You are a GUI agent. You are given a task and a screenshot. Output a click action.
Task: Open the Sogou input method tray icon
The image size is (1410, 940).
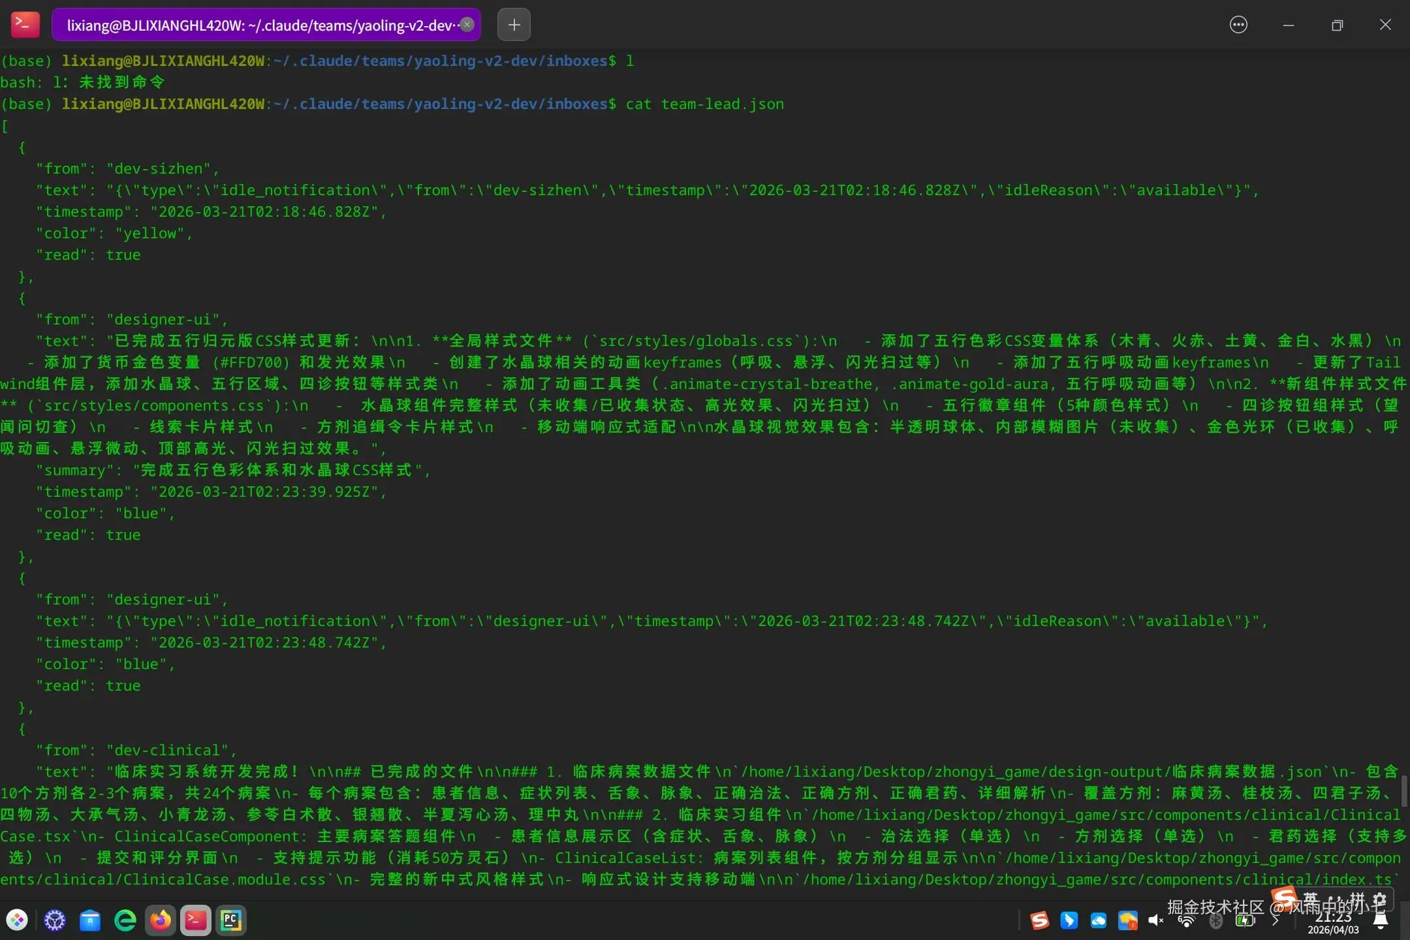(x=1039, y=920)
